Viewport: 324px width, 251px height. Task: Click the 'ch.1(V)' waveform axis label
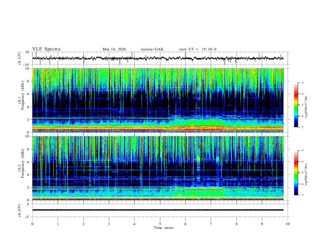(x=20, y=58)
